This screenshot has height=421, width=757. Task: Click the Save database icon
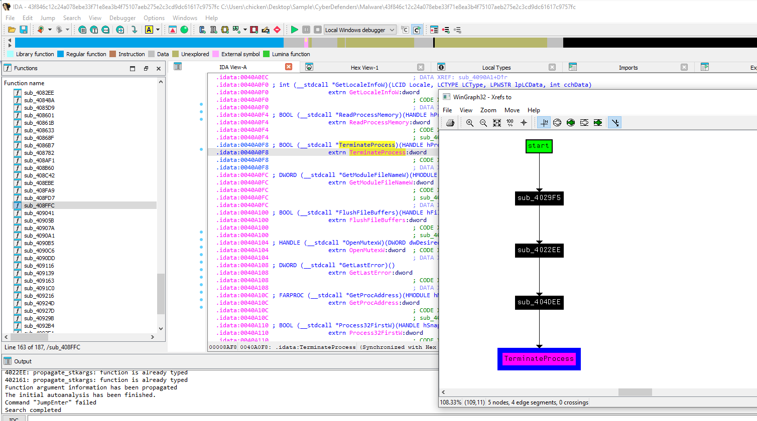(x=23, y=30)
